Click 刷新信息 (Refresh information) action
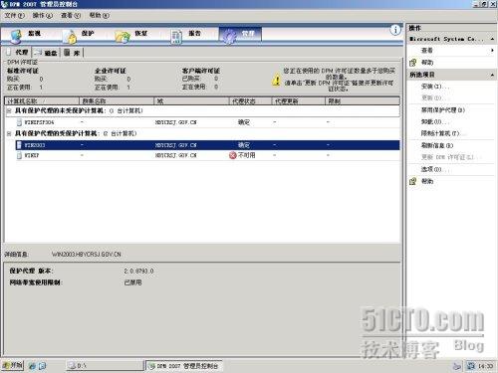Viewport: 498px width, 373px height. point(437,145)
